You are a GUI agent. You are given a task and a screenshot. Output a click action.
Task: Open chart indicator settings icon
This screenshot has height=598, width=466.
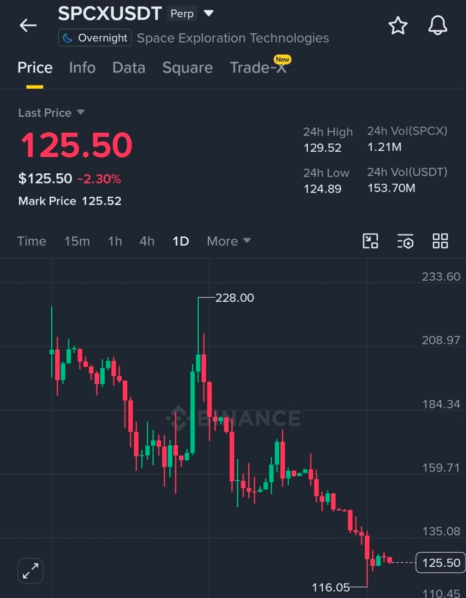point(405,241)
